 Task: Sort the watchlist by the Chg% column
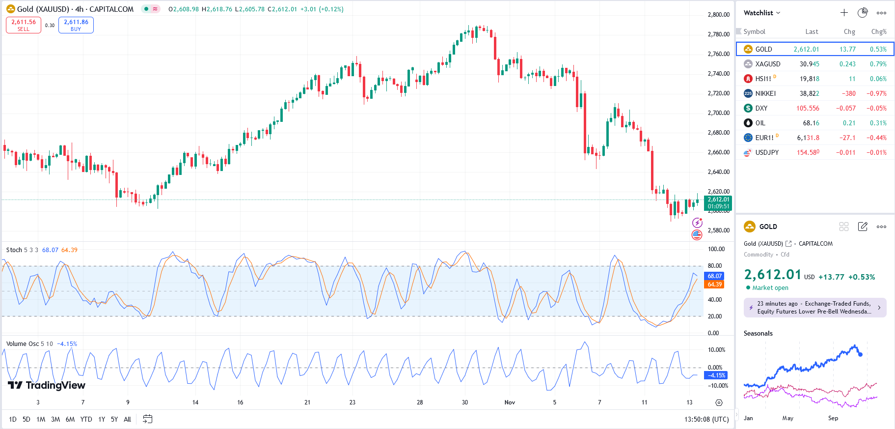878,31
